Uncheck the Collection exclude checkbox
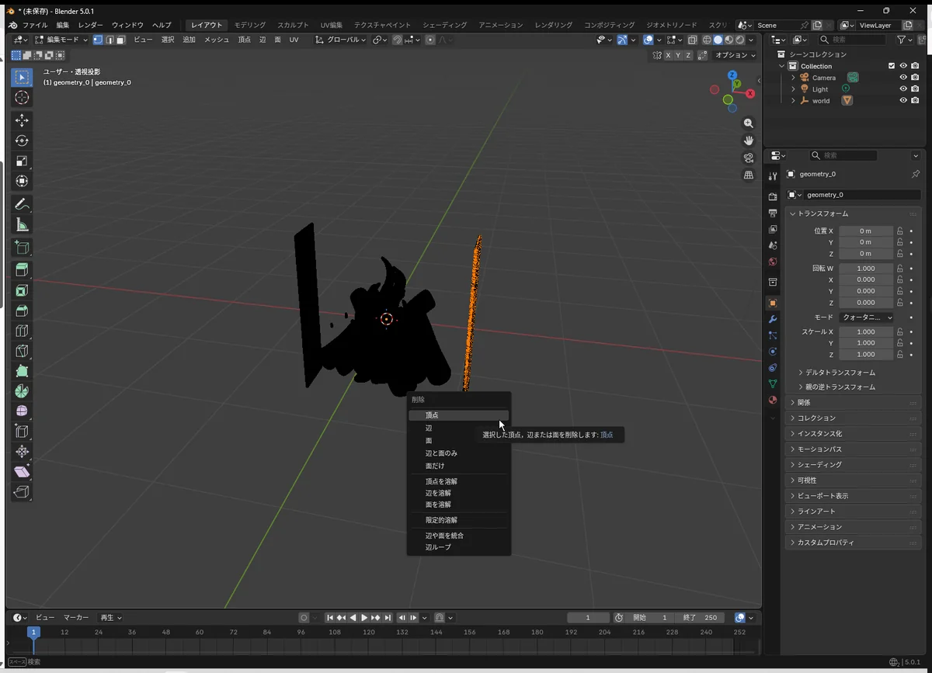 pos(892,66)
